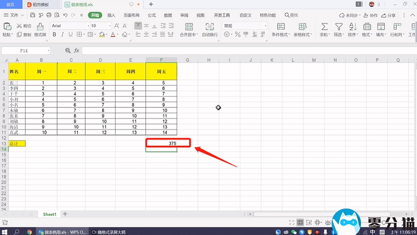Open the Insert ribbon tab

click(111, 16)
